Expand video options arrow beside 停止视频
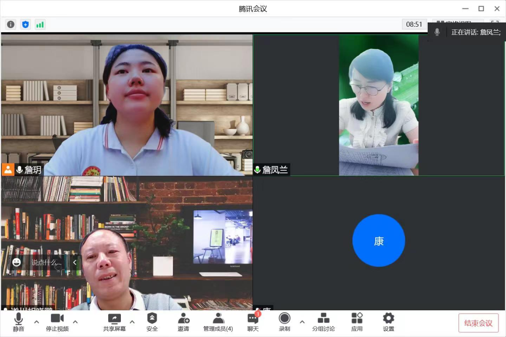Image resolution: width=506 pixels, height=337 pixels. click(75, 322)
